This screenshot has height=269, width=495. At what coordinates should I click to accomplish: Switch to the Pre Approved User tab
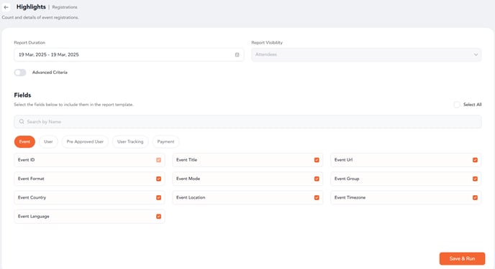85,141
